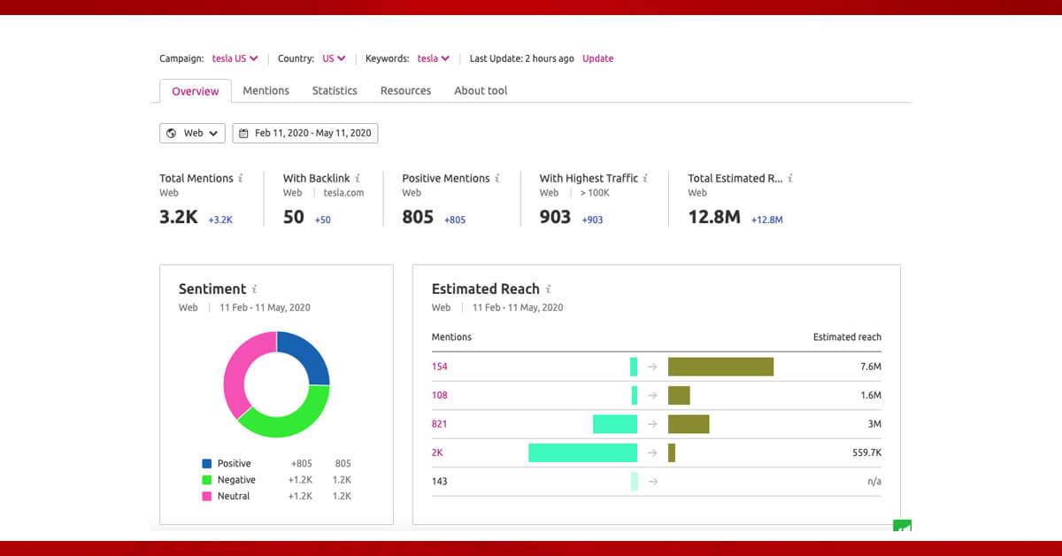
Task: Switch to the Mentions tab
Action: [x=265, y=90]
